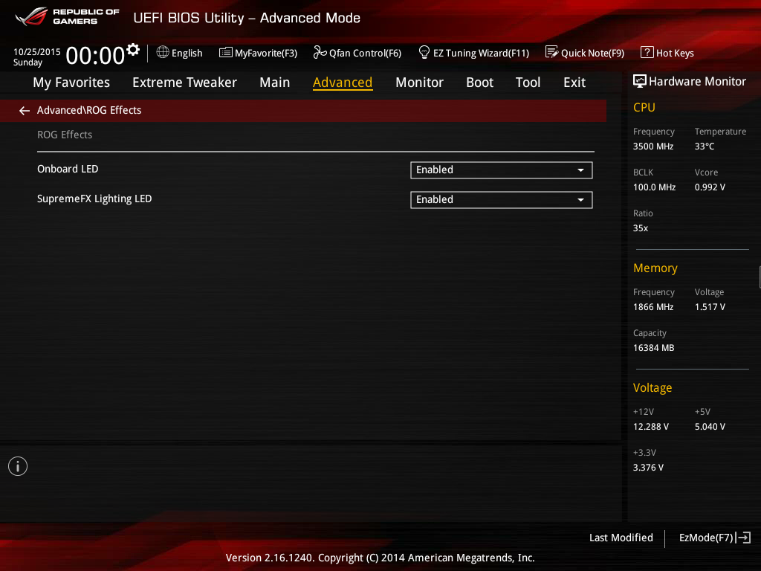Switch to EzMode(F7)
The width and height of the screenshot is (761, 571).
pyautogui.click(x=715, y=538)
